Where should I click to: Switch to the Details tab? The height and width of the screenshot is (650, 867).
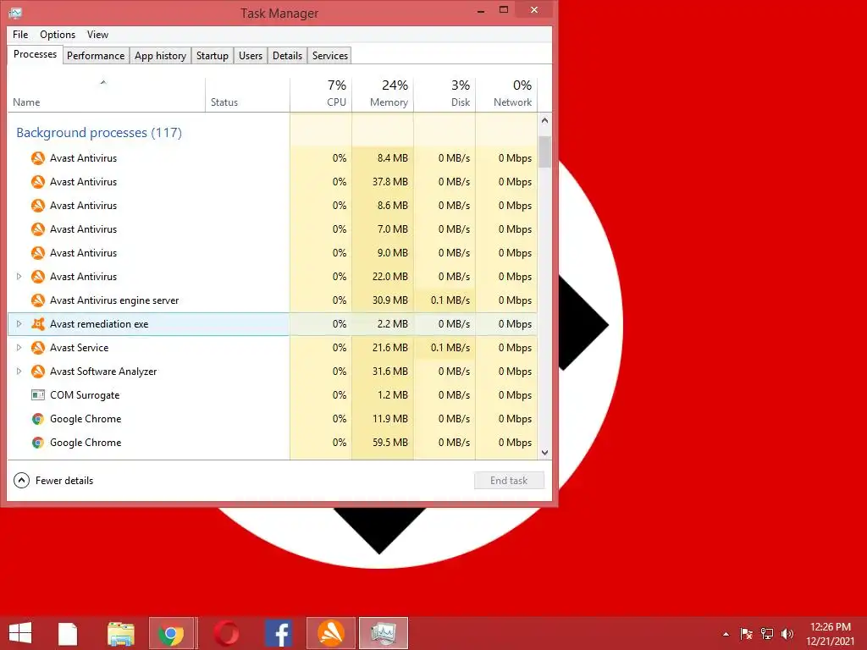(x=288, y=56)
